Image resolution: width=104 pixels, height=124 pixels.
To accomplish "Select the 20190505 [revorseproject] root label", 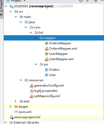I will (34, 6).
